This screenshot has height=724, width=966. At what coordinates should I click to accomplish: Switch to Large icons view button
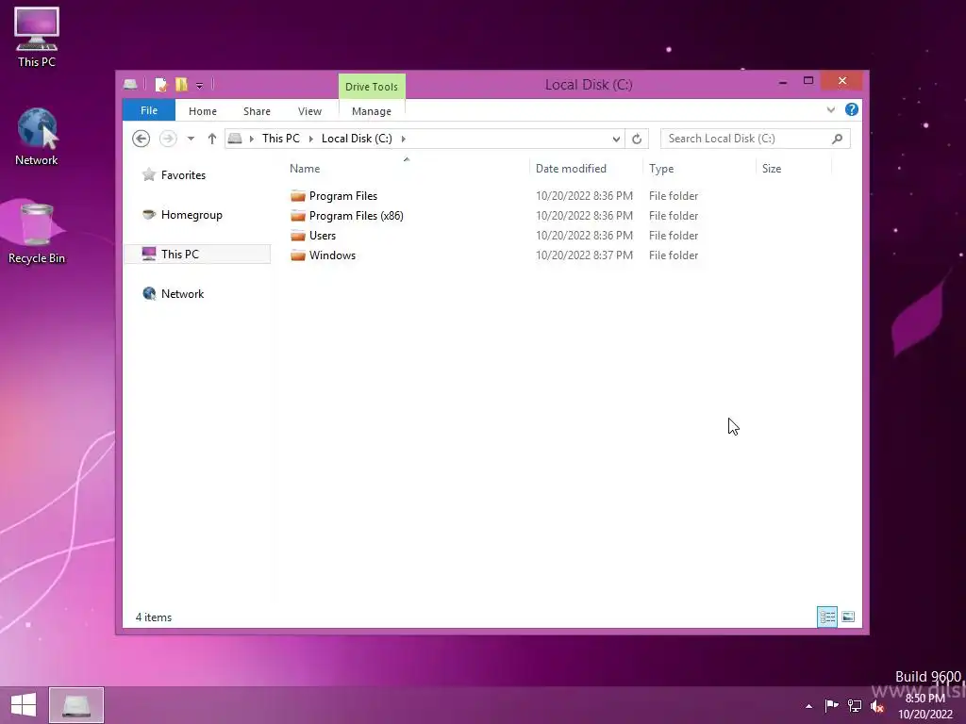[x=848, y=617]
